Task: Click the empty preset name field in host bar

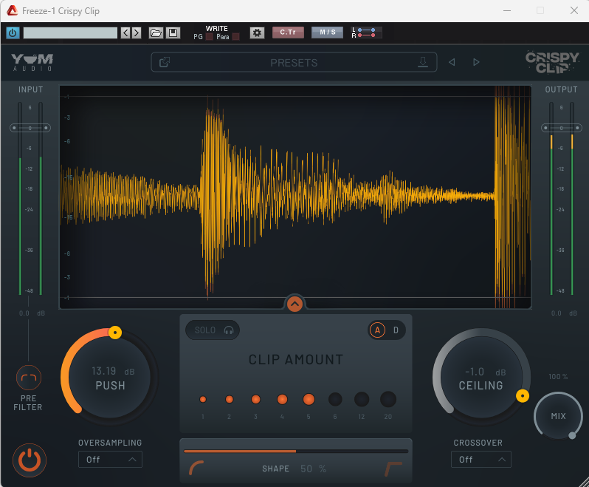Action: 70,33
